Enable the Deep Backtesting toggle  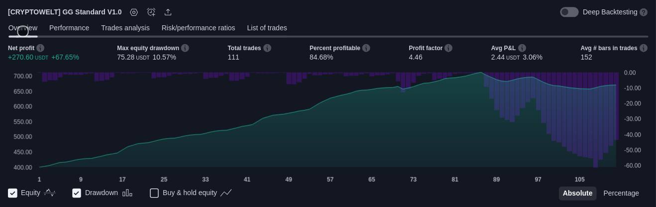569,12
